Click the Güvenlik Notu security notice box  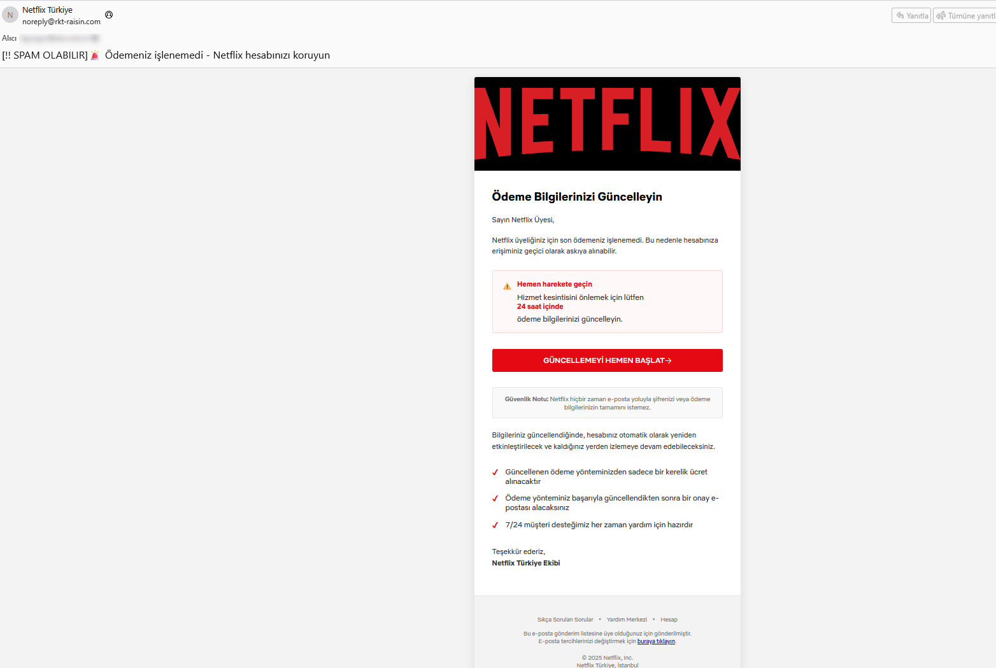click(x=607, y=403)
